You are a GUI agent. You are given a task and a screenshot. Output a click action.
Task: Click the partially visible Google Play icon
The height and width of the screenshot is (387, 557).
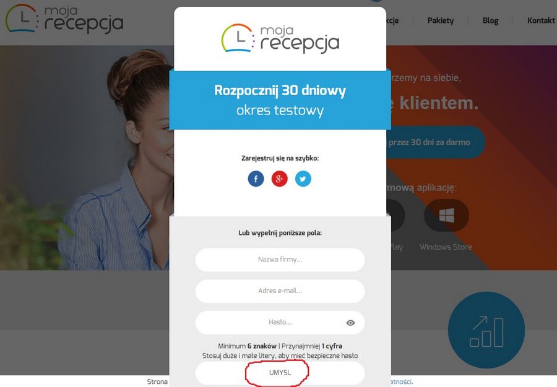coord(395,215)
